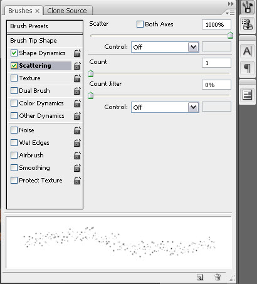257x284 pixels.
Task: Check the Both Axes checkbox
Action: [140, 24]
